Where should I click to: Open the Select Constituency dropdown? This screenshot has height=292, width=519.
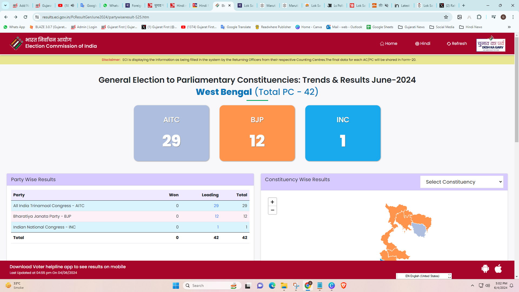click(x=462, y=182)
